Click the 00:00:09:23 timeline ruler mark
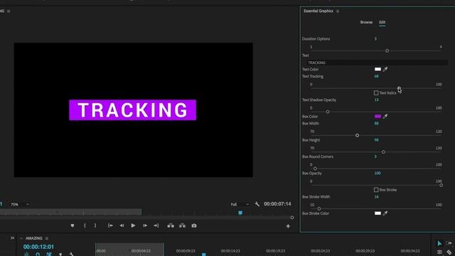The image size is (455, 256). pyautogui.click(x=186, y=251)
